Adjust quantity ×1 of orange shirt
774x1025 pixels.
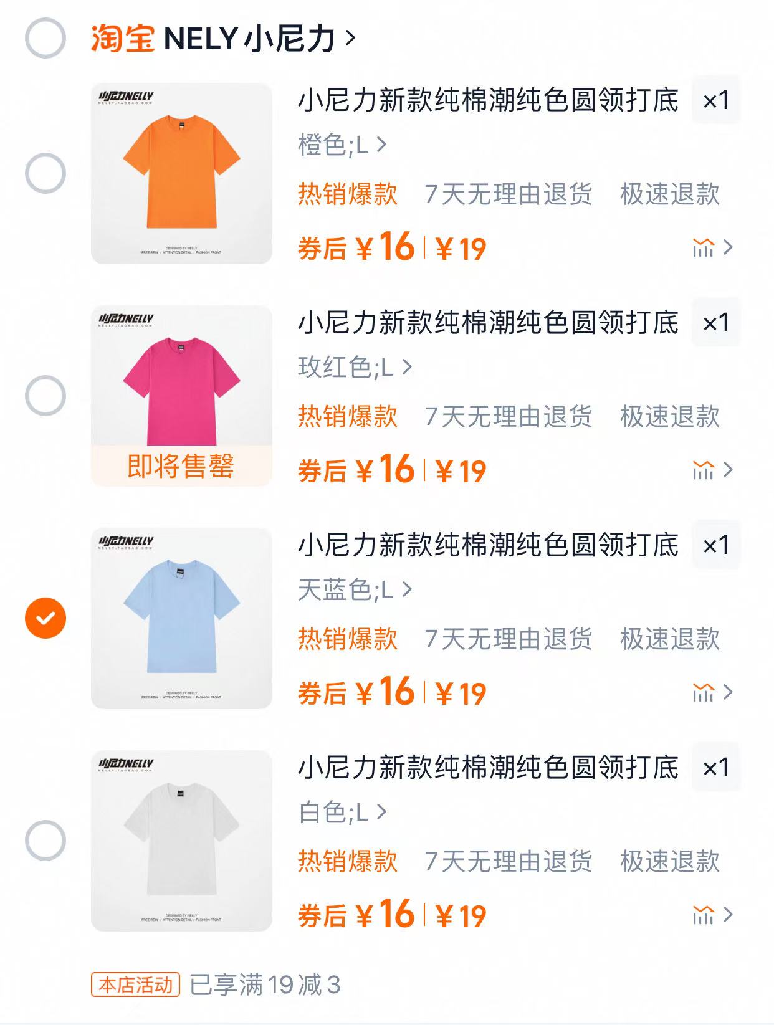tap(715, 100)
